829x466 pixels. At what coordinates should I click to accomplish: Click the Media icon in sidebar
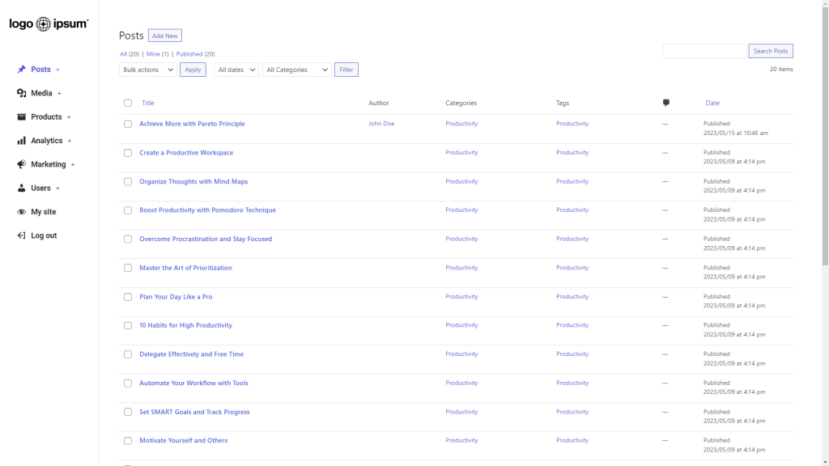pyautogui.click(x=22, y=93)
